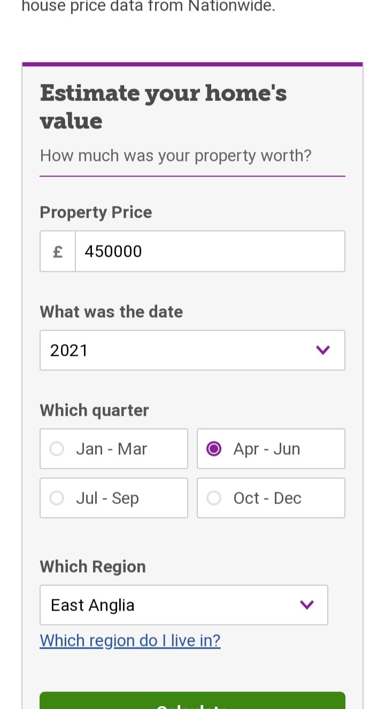Image resolution: width=385 pixels, height=709 pixels.
Task: Click the 'Which Region' label
Action: (x=93, y=566)
